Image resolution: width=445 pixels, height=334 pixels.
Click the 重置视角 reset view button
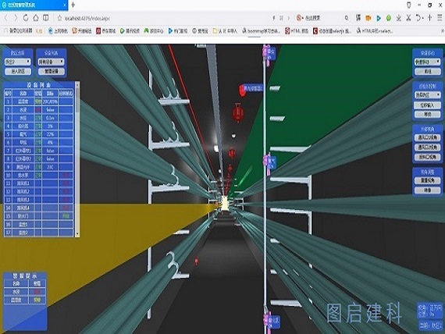tap(427, 180)
